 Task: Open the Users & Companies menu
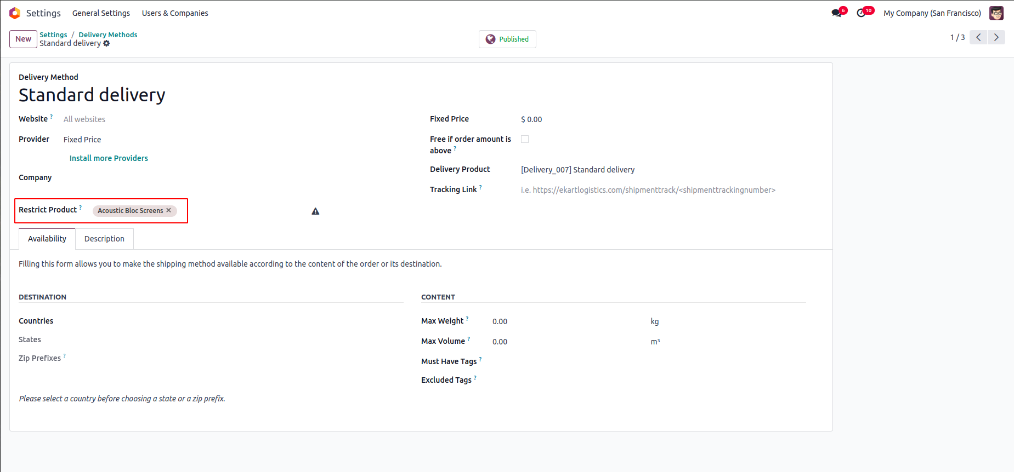pyautogui.click(x=175, y=13)
